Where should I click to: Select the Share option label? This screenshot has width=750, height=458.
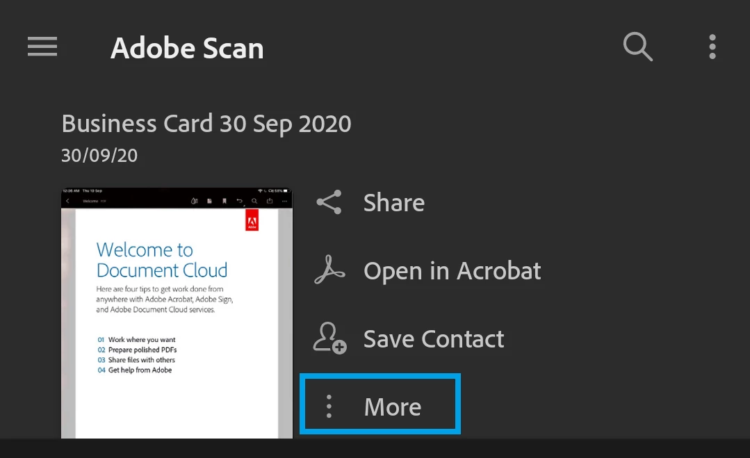pos(393,203)
